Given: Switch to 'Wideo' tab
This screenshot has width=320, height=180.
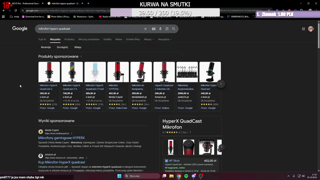Looking at the screenshot, I should 119,39.
